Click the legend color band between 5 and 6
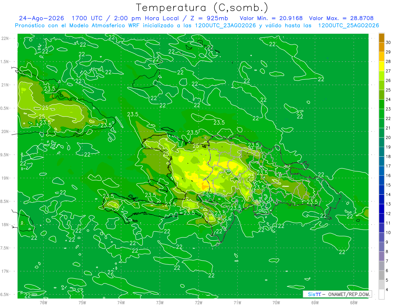The height and width of the screenshot is (307, 397). 381,275
